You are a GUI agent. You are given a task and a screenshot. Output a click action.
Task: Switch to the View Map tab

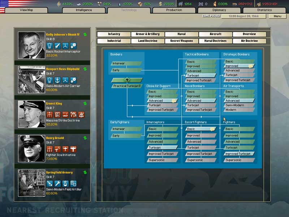(26, 10)
